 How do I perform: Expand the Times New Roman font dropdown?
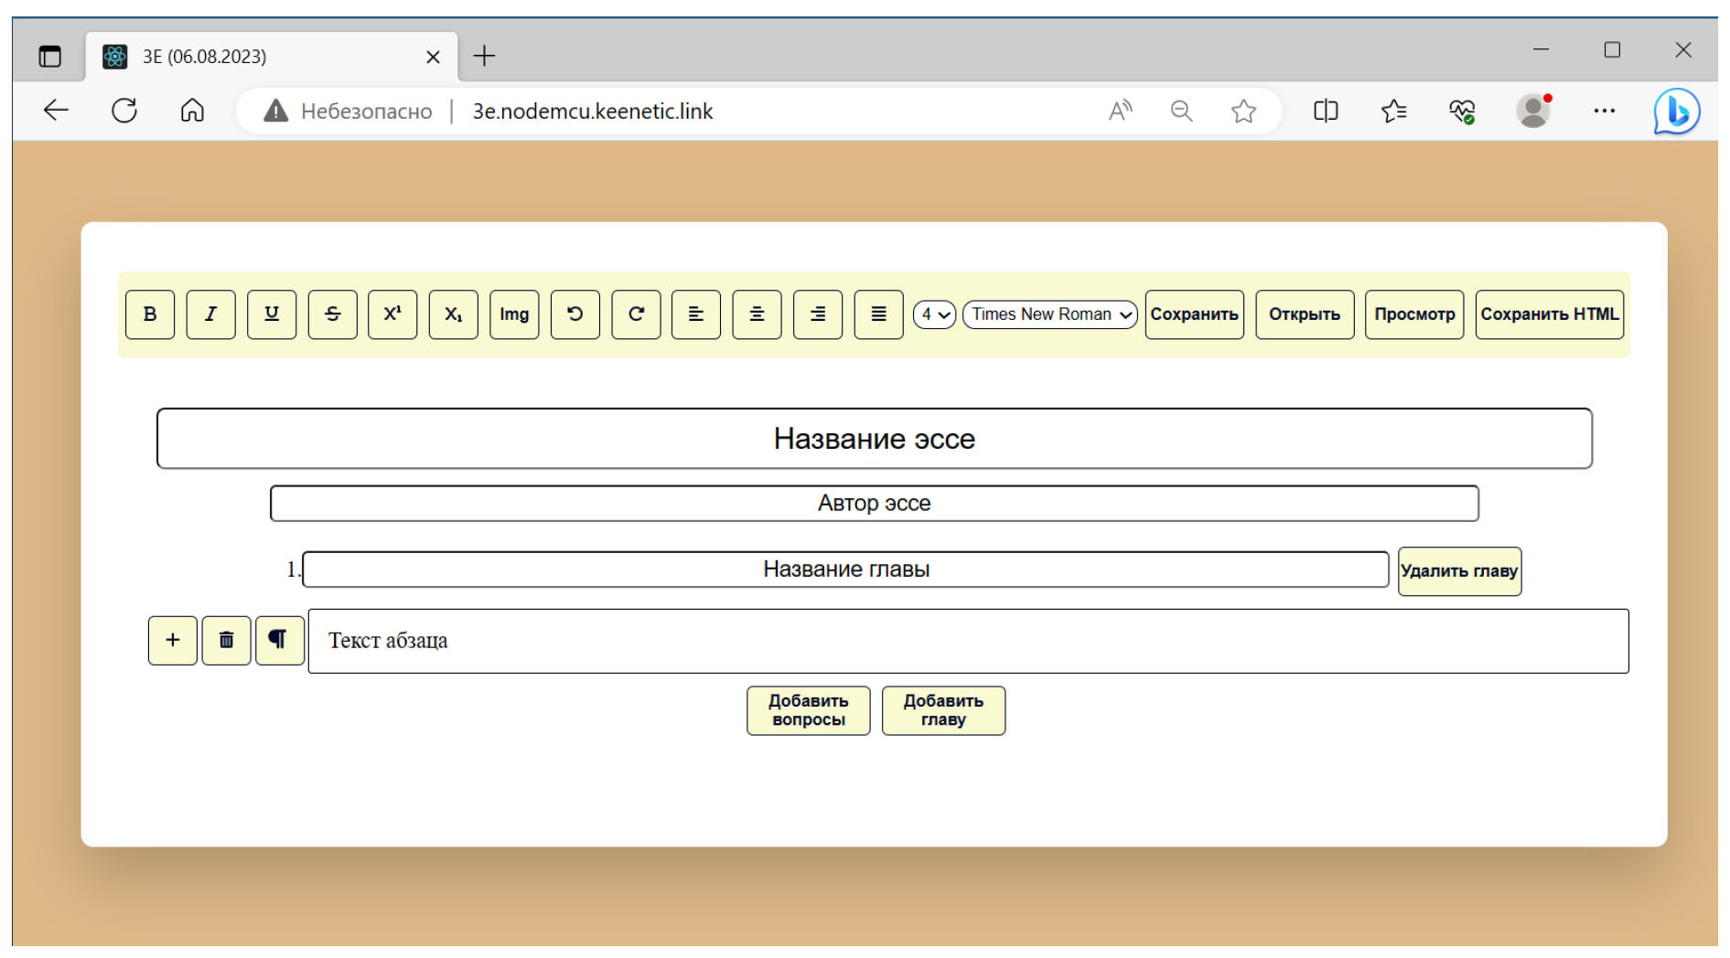click(1049, 314)
